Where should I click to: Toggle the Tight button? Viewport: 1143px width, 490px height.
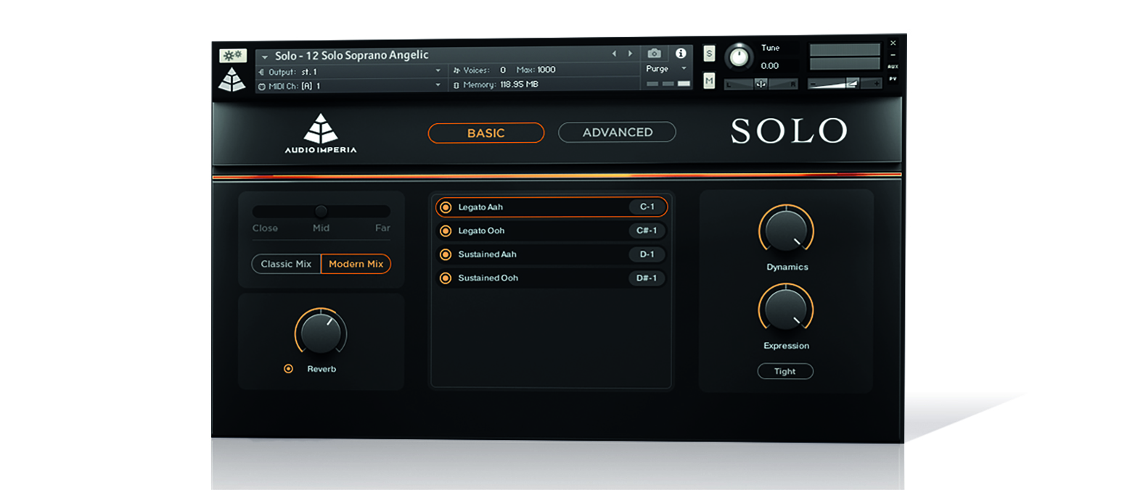pyautogui.click(x=785, y=371)
